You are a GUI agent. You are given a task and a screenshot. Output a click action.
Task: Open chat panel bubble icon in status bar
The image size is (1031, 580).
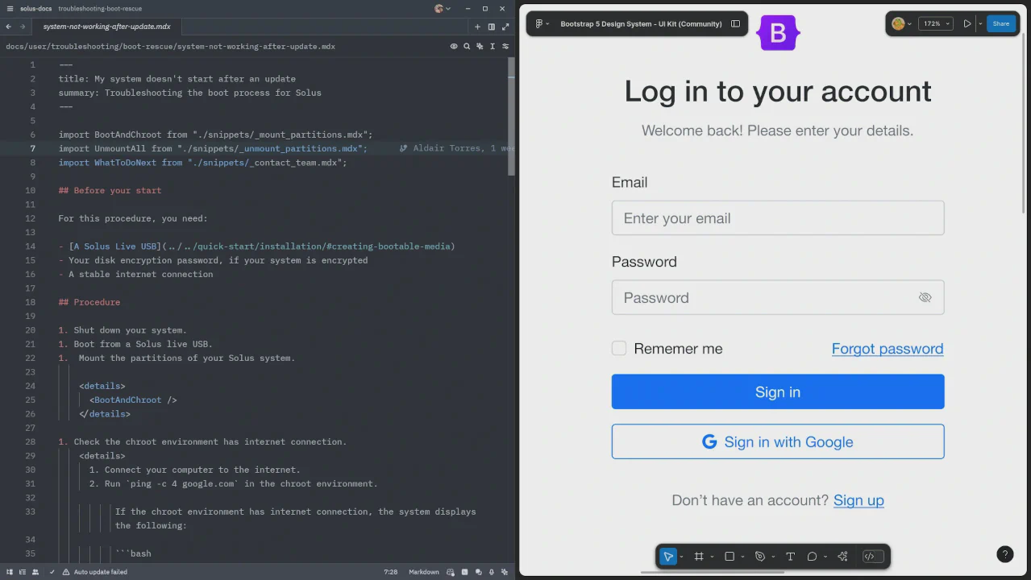click(478, 572)
